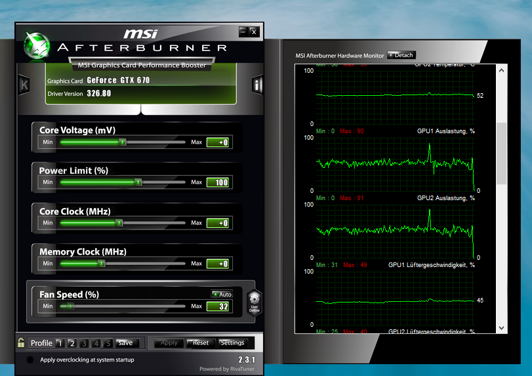Select Profile 5

coord(108,343)
